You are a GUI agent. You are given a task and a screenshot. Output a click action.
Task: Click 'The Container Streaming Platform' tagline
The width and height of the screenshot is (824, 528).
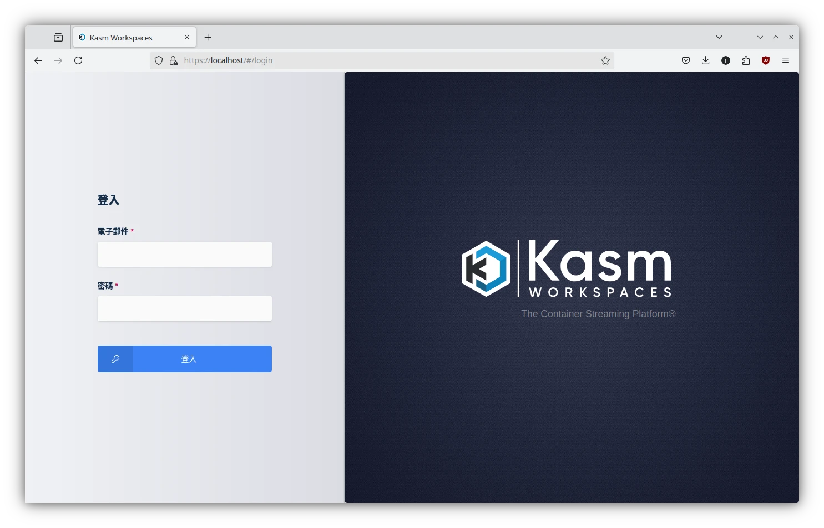point(598,314)
